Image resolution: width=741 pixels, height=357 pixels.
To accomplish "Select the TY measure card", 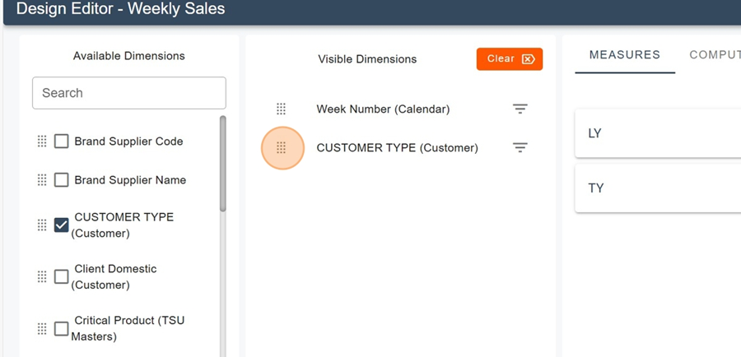I will tap(657, 188).
